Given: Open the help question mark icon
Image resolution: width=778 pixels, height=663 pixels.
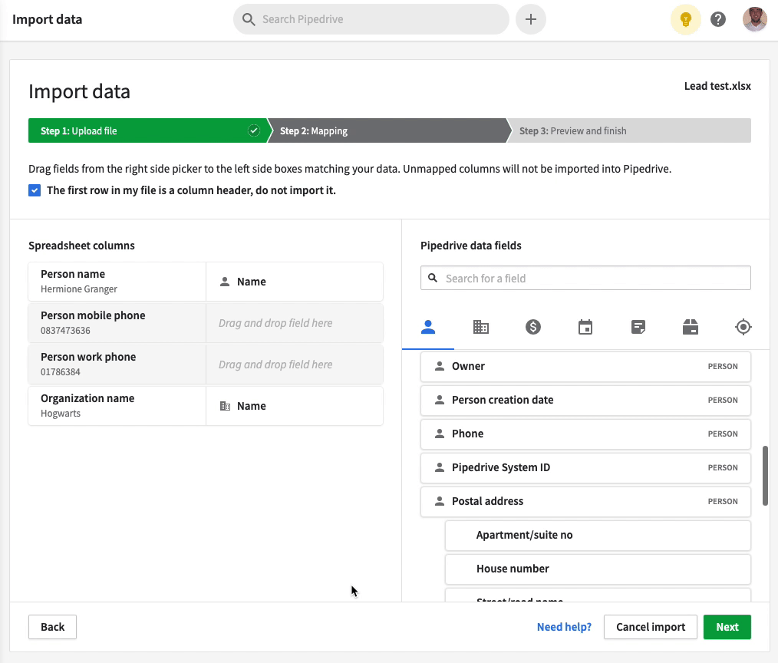Looking at the screenshot, I should (718, 19).
